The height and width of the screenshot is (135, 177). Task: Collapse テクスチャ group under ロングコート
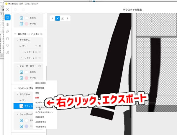click(x=17, y=40)
